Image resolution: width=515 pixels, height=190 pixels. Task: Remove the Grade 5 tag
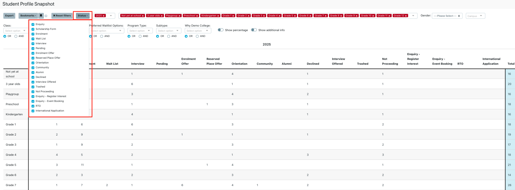point(295,16)
